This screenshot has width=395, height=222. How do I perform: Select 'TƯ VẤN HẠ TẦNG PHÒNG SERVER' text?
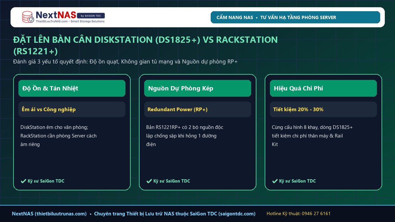pyautogui.click(x=298, y=17)
